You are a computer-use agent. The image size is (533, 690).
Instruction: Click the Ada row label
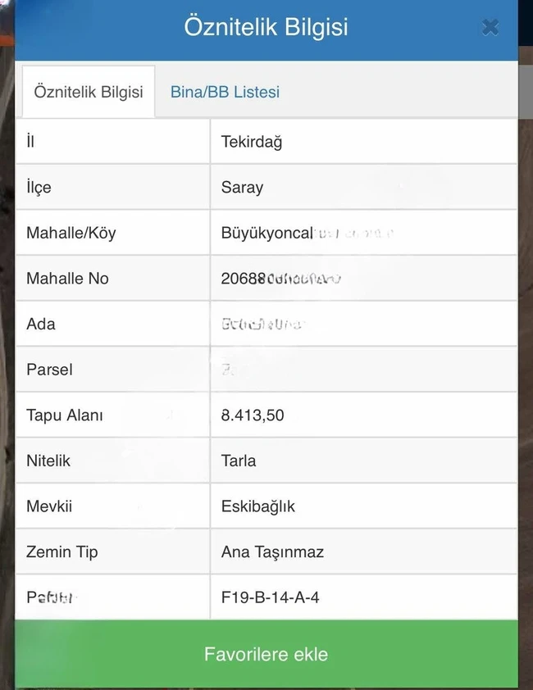click(41, 324)
